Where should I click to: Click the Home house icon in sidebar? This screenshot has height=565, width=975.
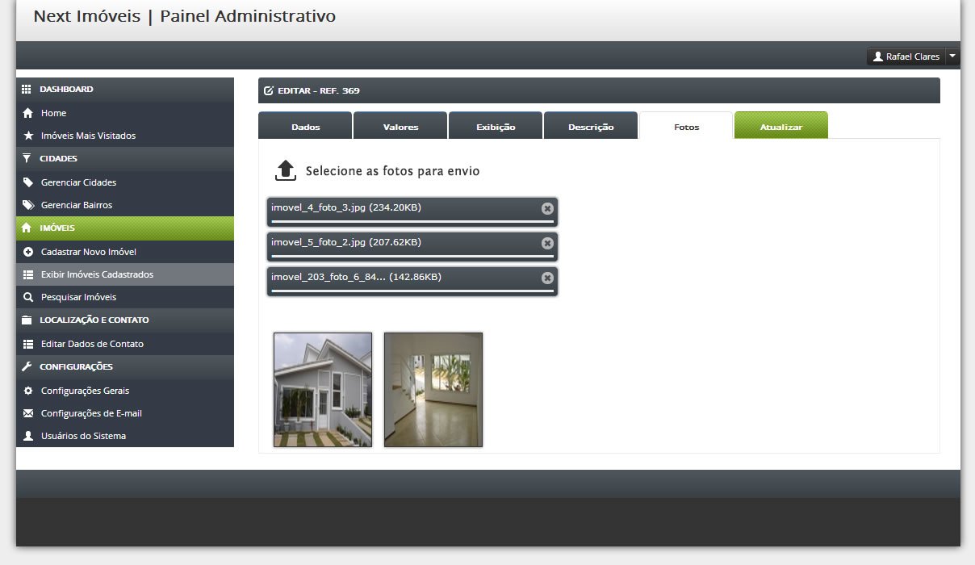coord(28,113)
